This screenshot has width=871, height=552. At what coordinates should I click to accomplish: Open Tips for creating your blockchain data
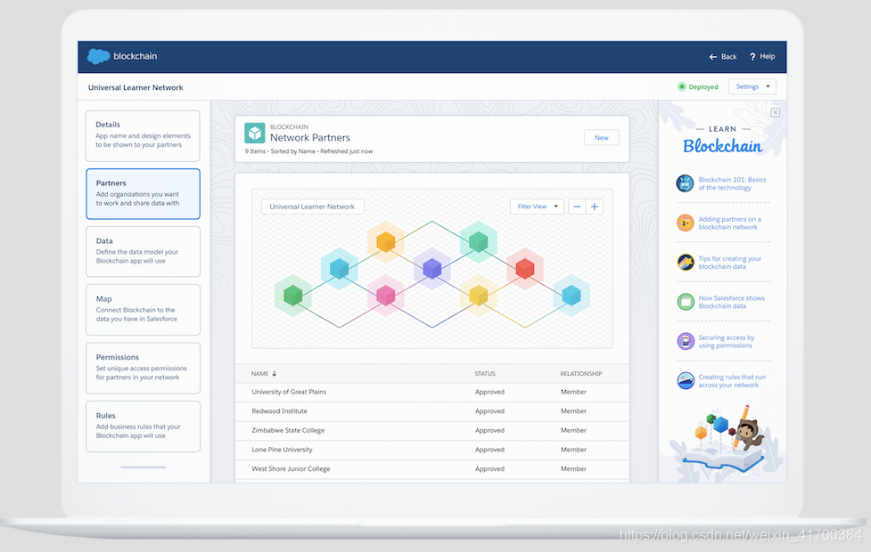coord(729,263)
